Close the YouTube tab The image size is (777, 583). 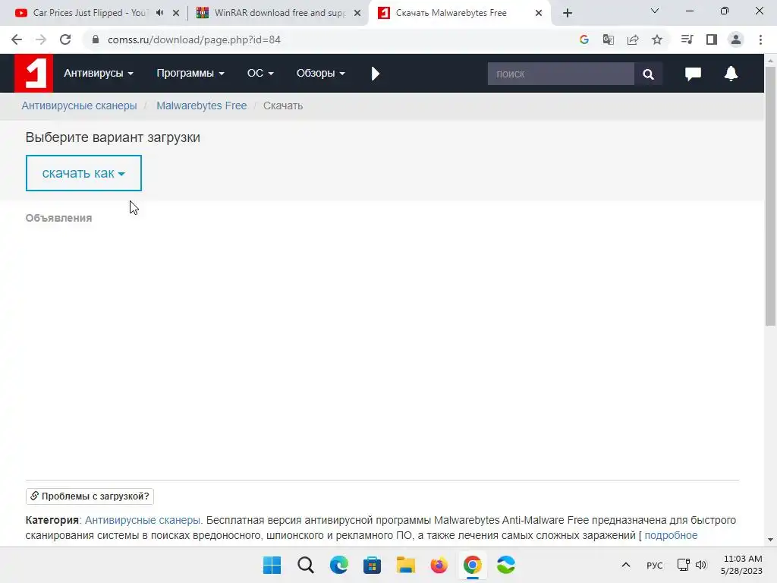[x=176, y=13]
